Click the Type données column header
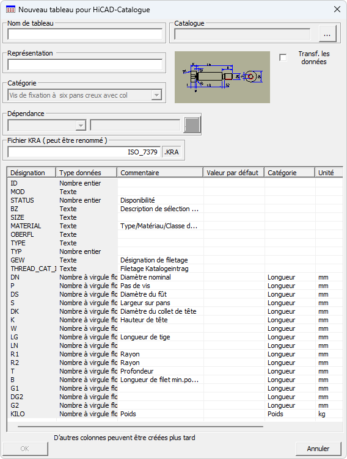 pos(87,173)
